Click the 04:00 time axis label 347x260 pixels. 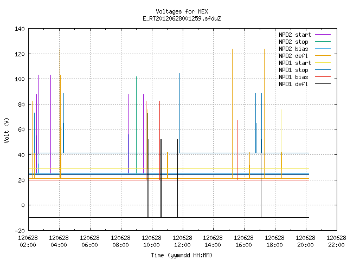[59, 245]
